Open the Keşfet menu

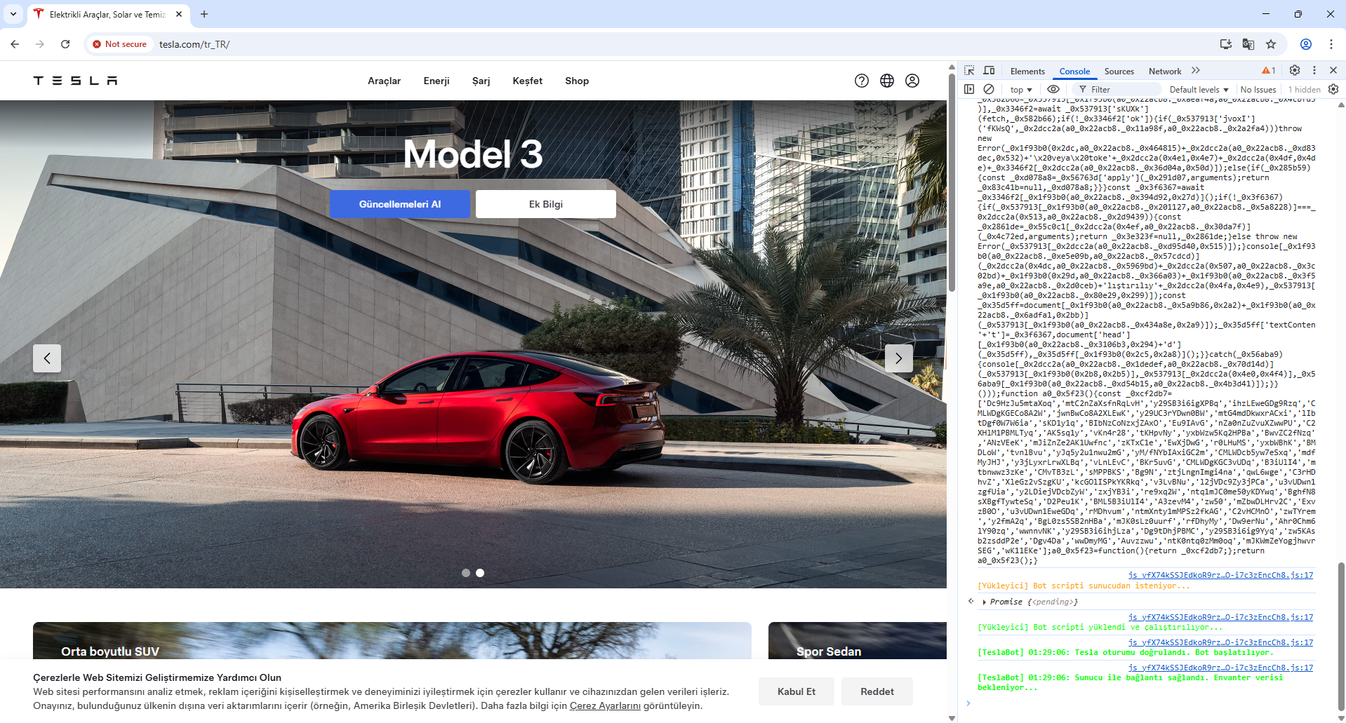528,81
